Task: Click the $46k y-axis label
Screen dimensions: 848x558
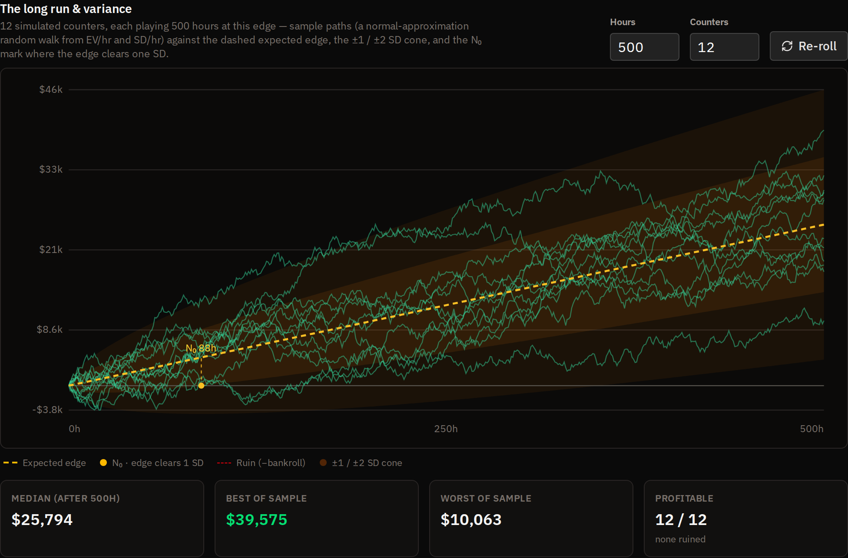Action: (51, 89)
